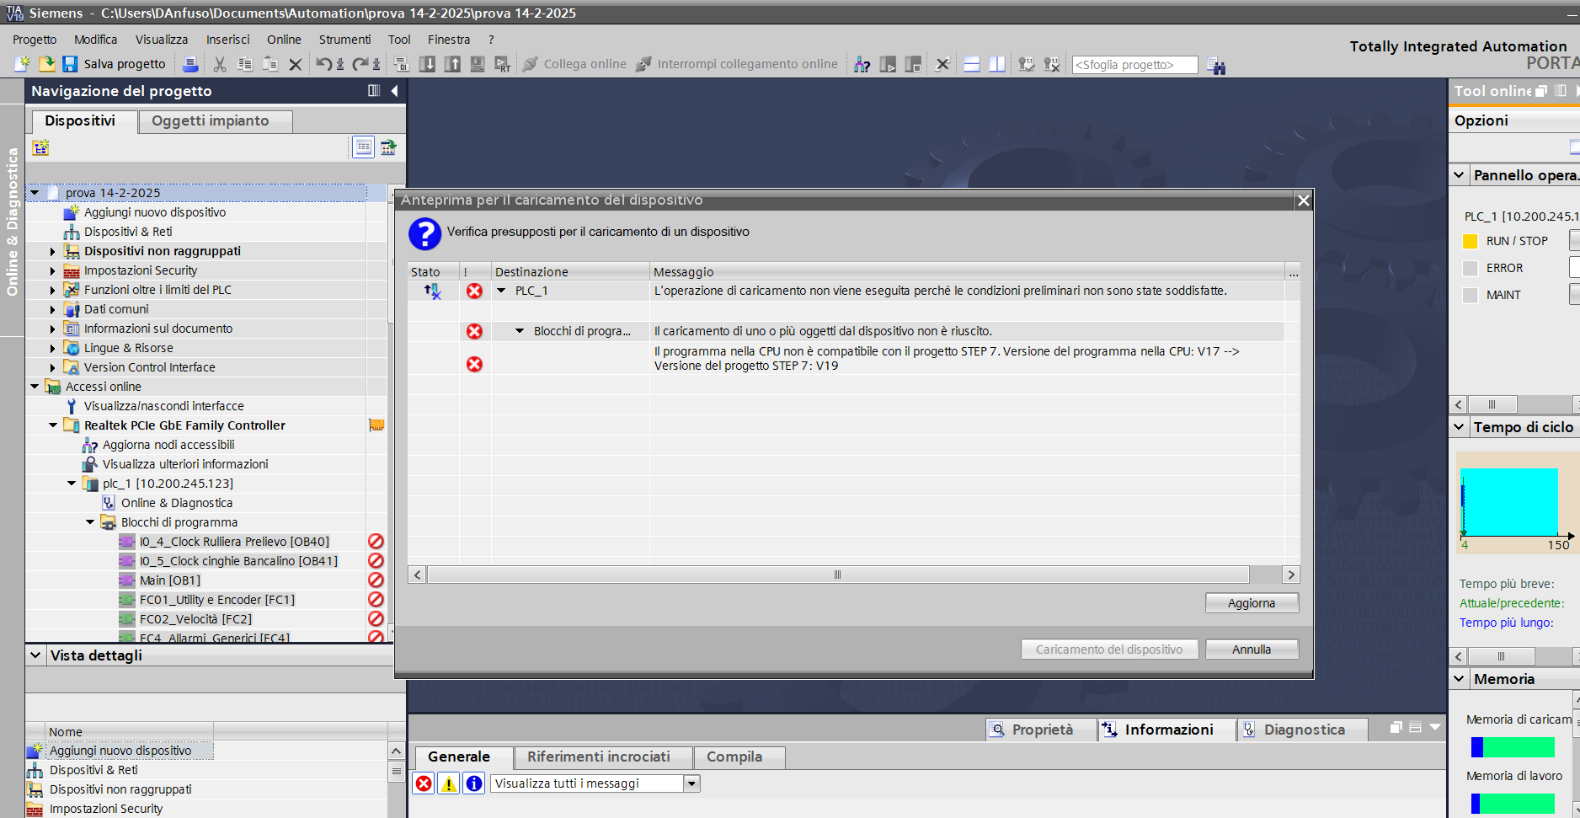This screenshot has height=818, width=1580.
Task: Collapse Tempo di ciclo section
Action: tap(1460, 427)
